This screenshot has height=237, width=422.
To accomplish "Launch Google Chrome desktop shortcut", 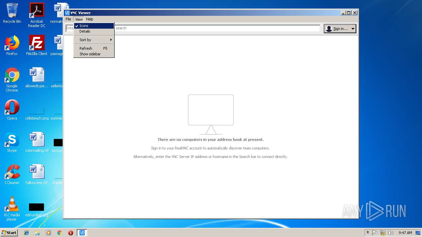I will click(x=12, y=80).
